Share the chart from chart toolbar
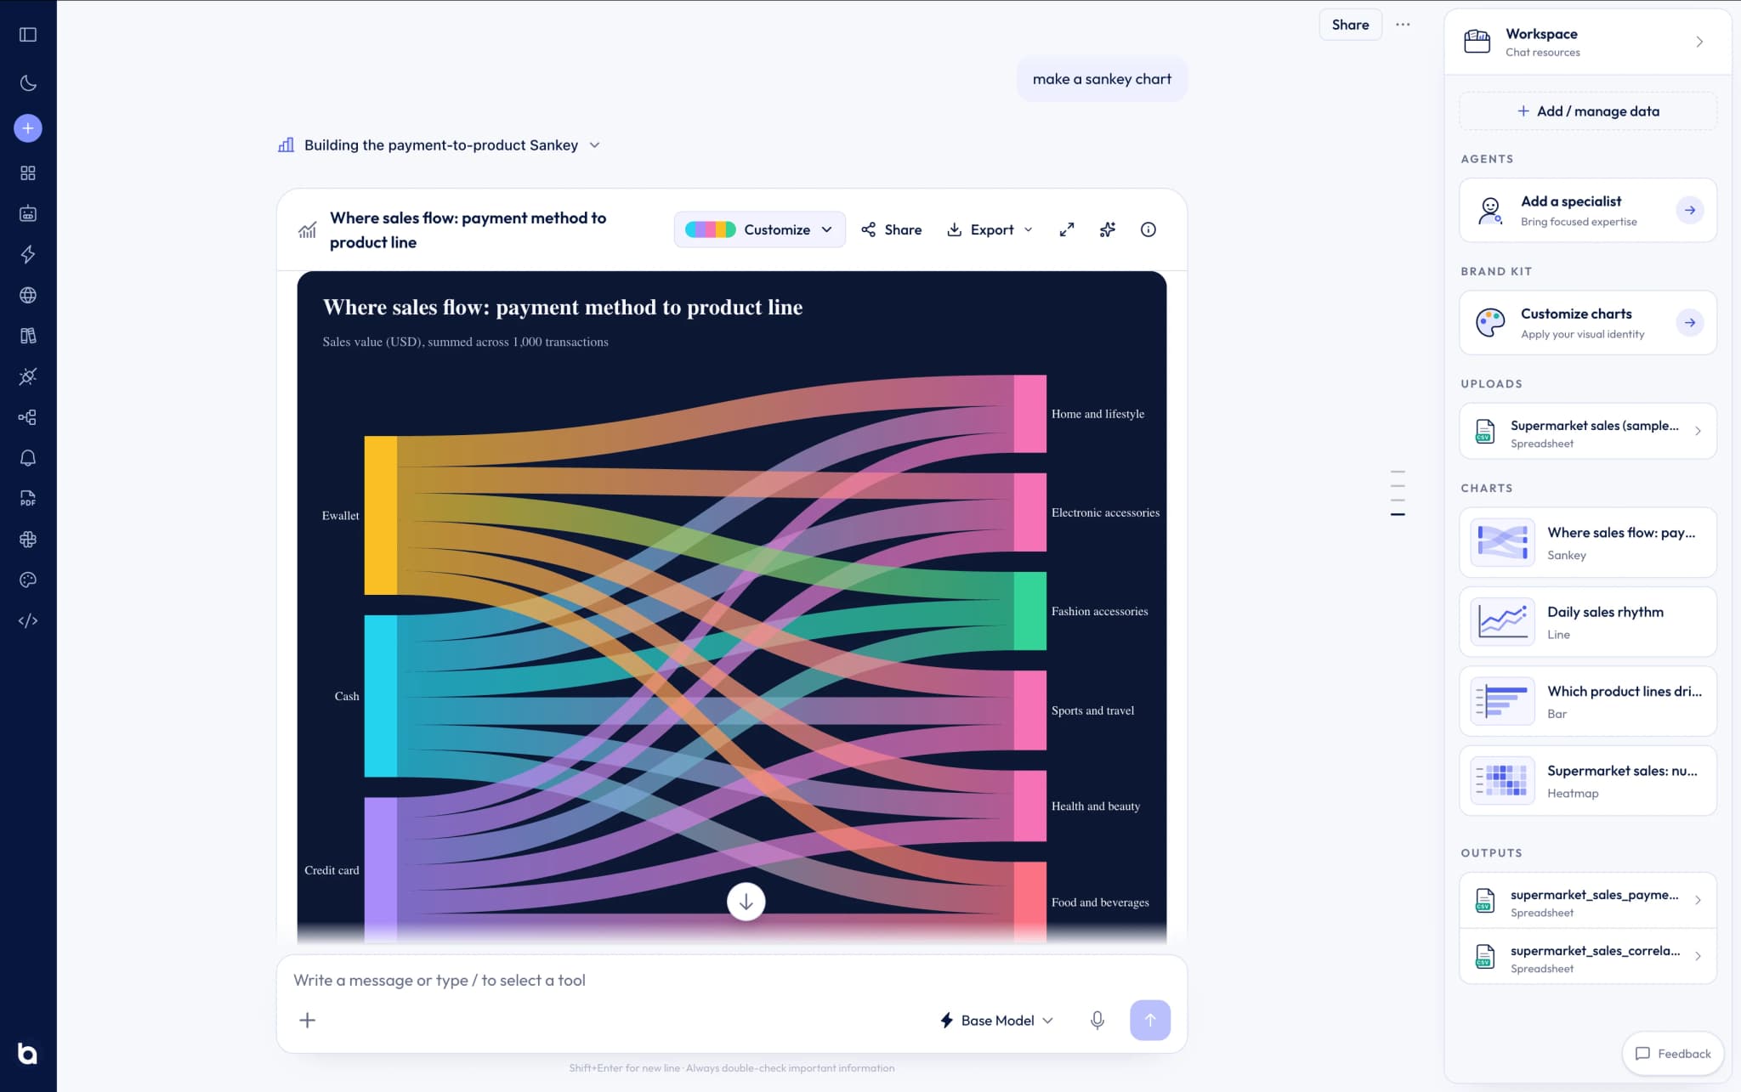 [892, 229]
